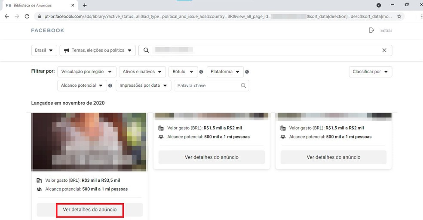Click 'R$3 mil a R$3,5 mil' value
The height and width of the screenshot is (220, 423).
point(101,180)
